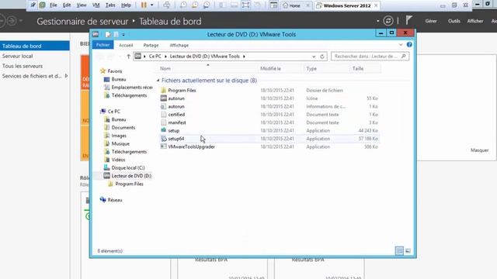The height and width of the screenshot is (279, 497).
Task: Open Documents in the navigation pane
Action: click(123, 127)
